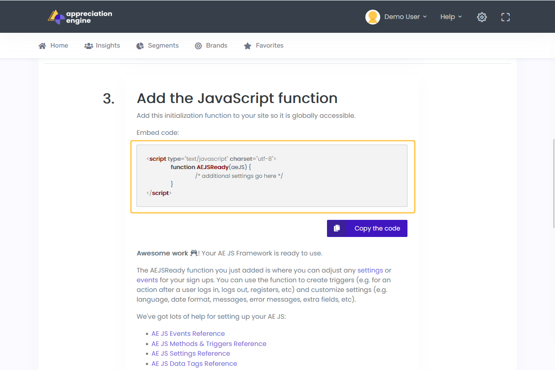Click the Appreciation Engine logo
This screenshot has height=370, width=555.
80,17
